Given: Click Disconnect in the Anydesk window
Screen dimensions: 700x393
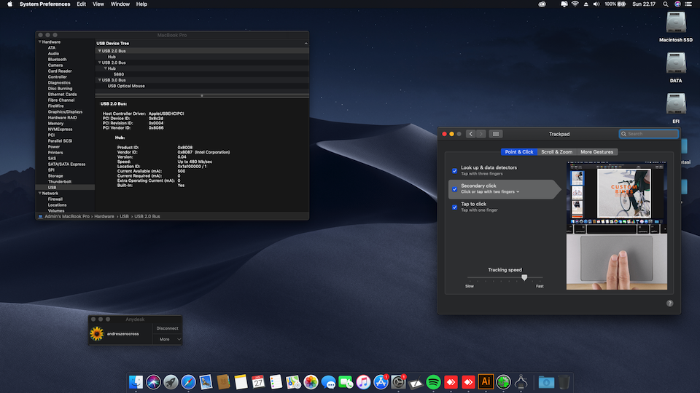Looking at the screenshot, I should (168, 328).
